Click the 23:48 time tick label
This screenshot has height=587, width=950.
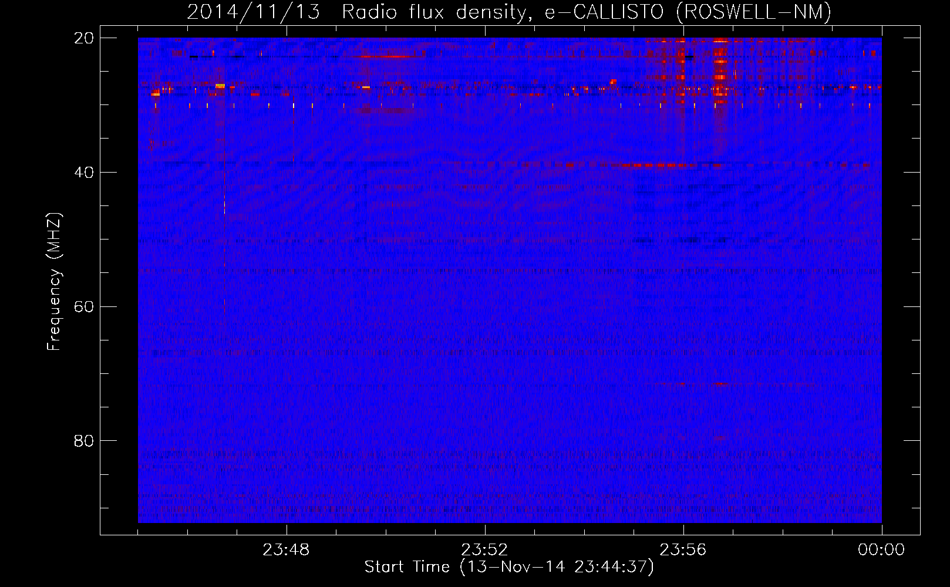coord(286,550)
